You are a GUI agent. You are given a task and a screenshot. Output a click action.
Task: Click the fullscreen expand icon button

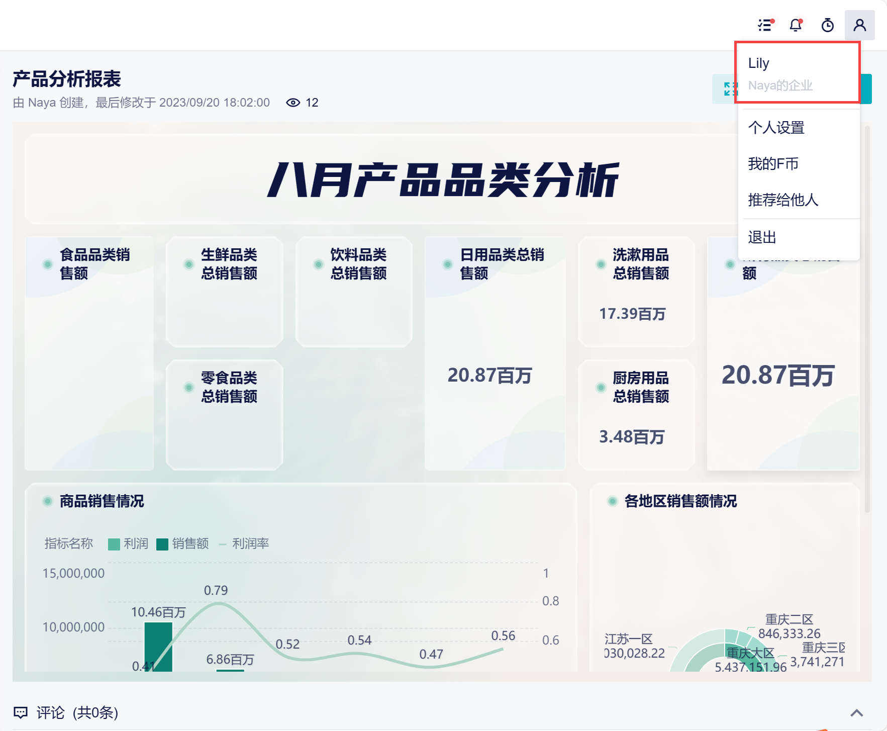tap(731, 89)
